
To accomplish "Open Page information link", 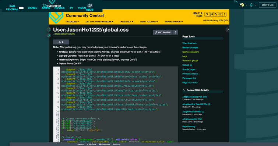I will click(x=190, y=82).
